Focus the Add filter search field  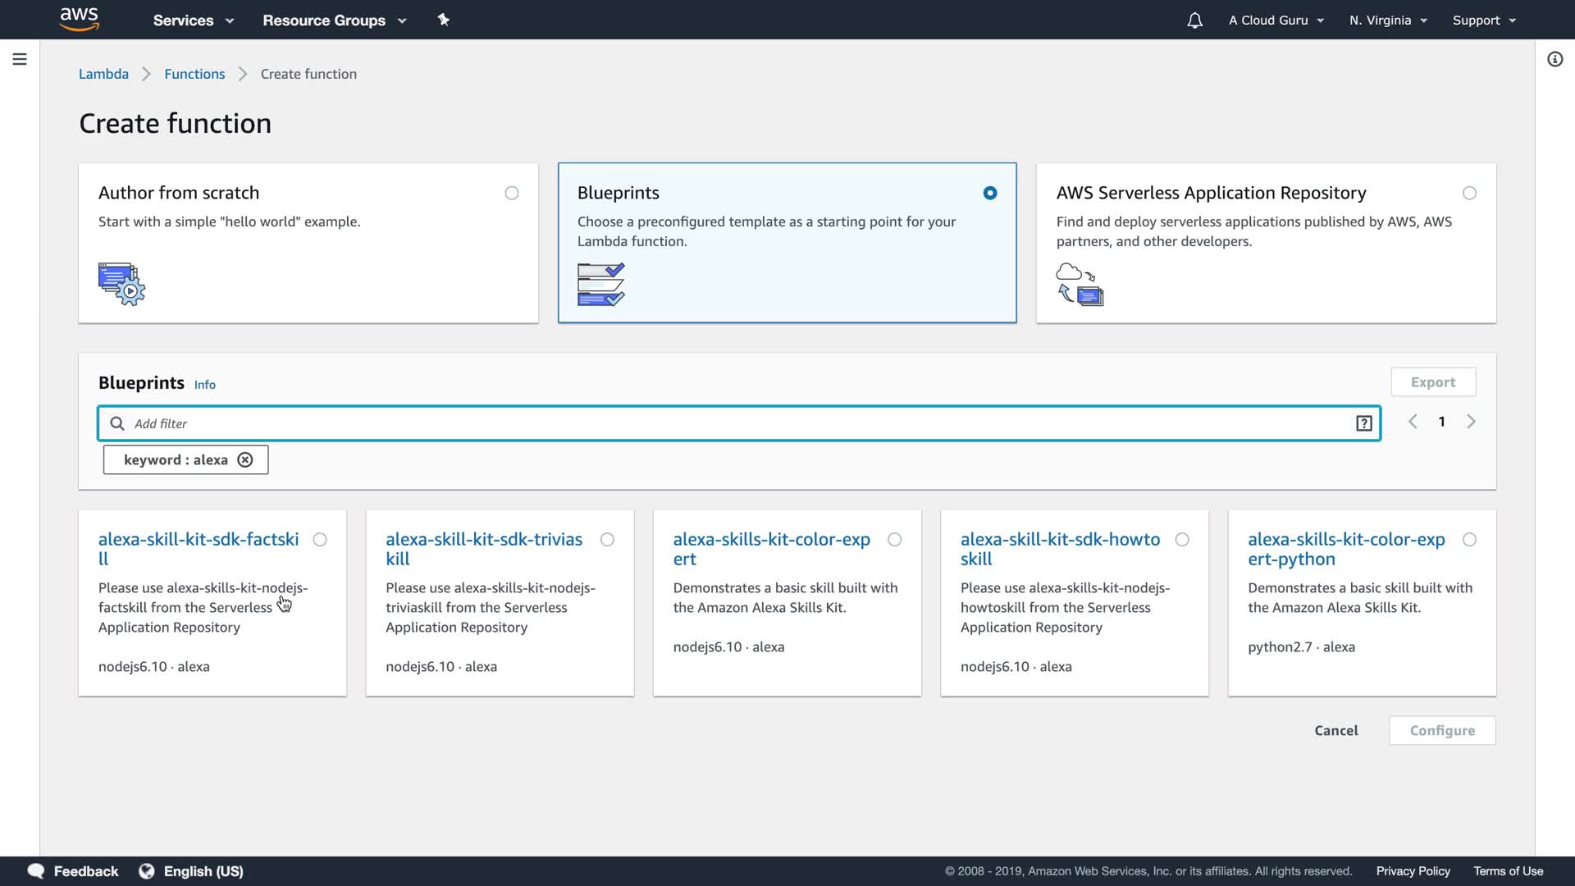pos(738,423)
